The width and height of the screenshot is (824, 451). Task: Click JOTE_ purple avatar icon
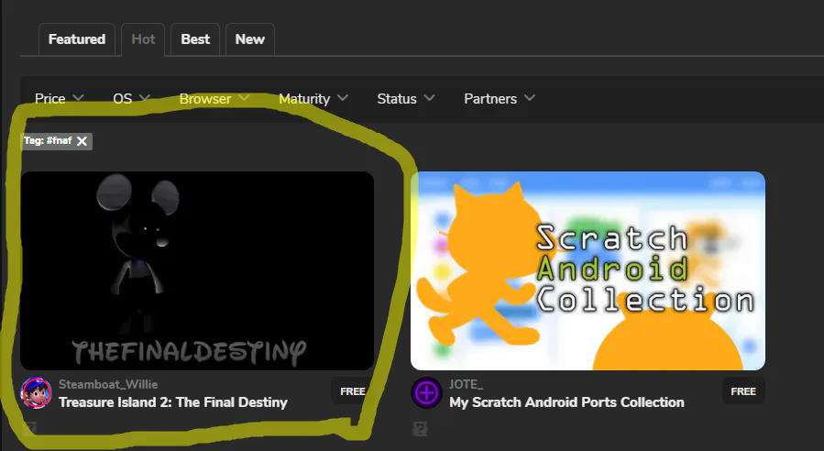[426, 392]
